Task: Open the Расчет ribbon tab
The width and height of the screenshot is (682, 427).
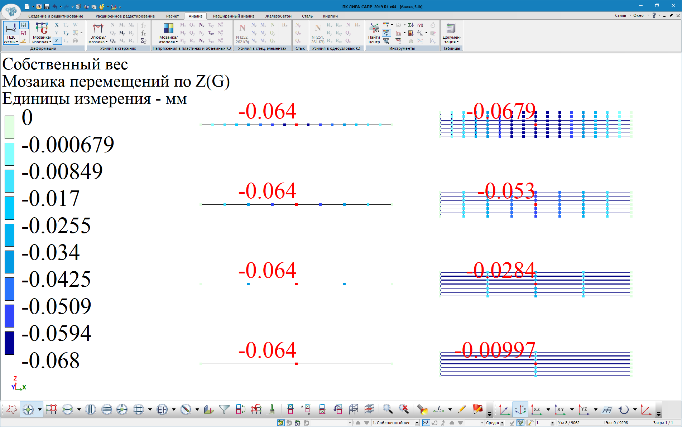Action: [172, 16]
